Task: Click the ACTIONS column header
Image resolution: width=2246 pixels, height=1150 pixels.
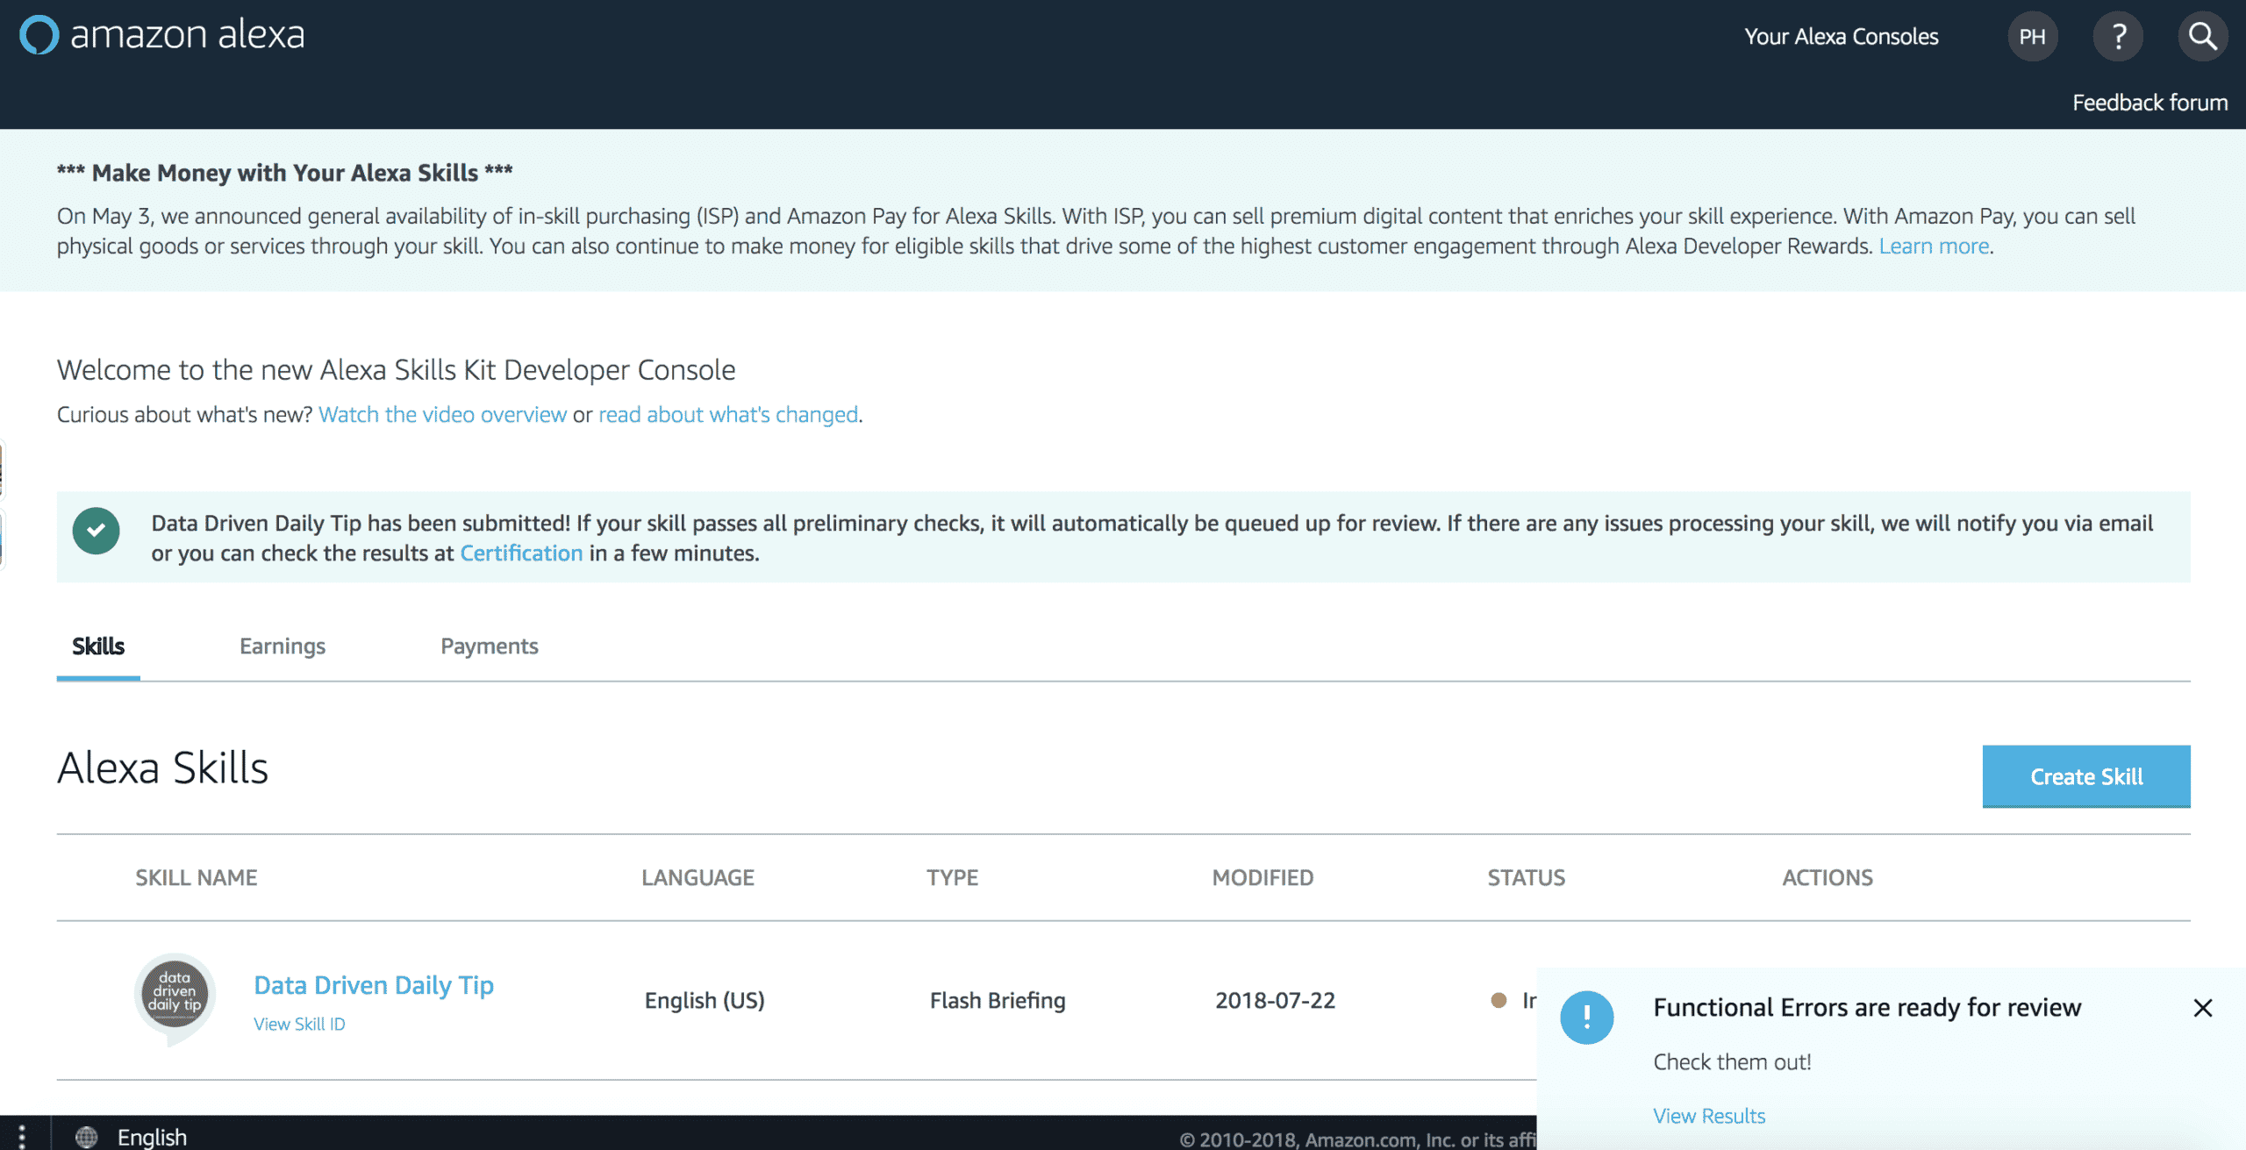Action: pyautogui.click(x=1828, y=878)
